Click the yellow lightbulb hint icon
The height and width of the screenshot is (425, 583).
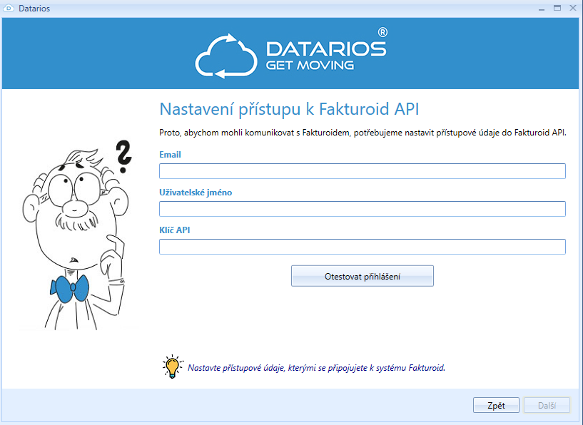[x=171, y=367]
